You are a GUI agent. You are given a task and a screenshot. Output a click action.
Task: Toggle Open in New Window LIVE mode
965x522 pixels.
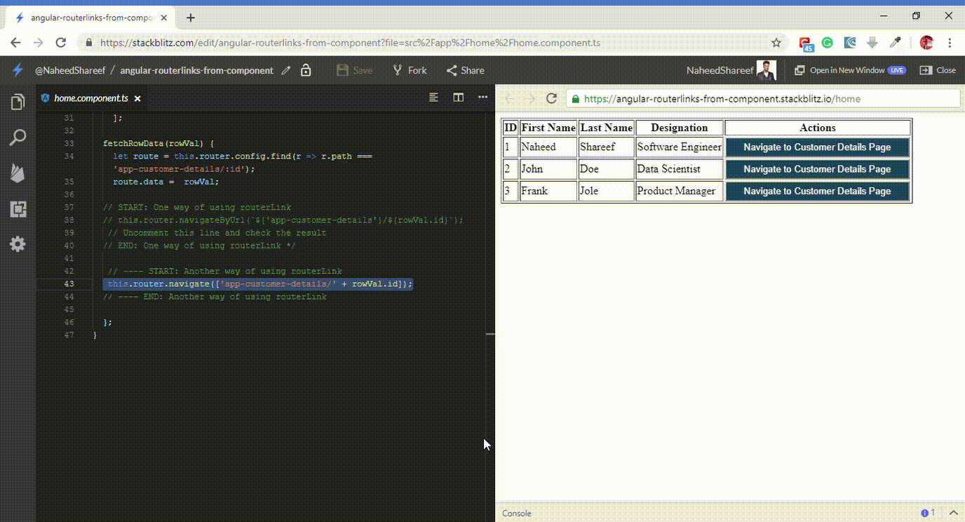click(849, 70)
